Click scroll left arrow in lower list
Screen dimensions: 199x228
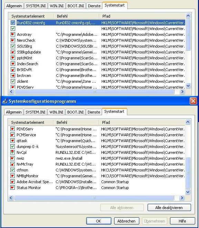click(x=11, y=198)
